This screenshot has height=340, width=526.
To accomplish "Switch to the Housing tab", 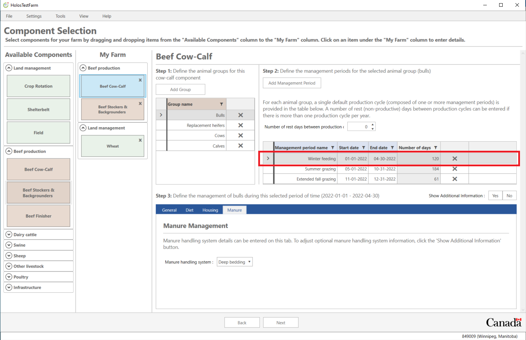I will pos(210,210).
